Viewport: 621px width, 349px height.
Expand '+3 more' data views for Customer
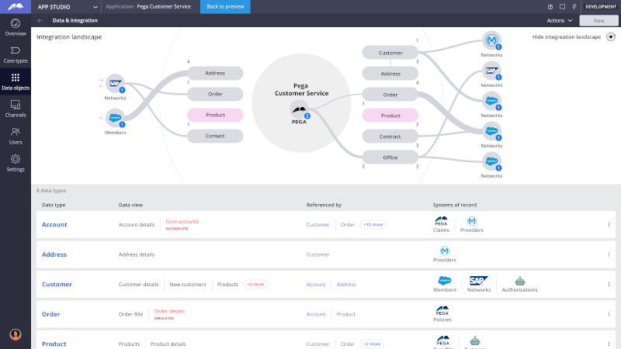point(255,284)
